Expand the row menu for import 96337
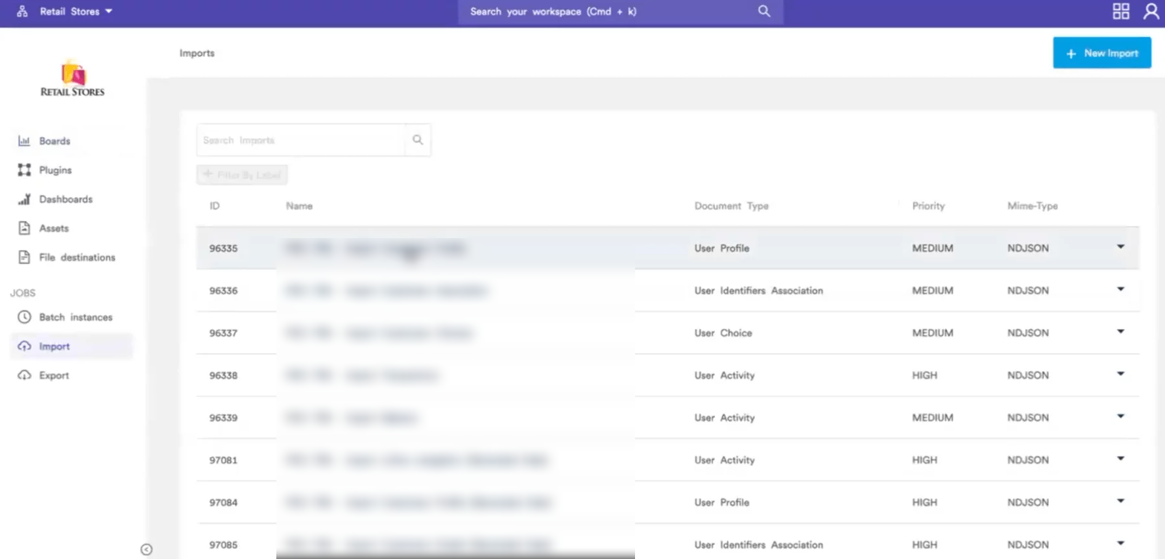The width and height of the screenshot is (1165, 559). click(x=1120, y=331)
